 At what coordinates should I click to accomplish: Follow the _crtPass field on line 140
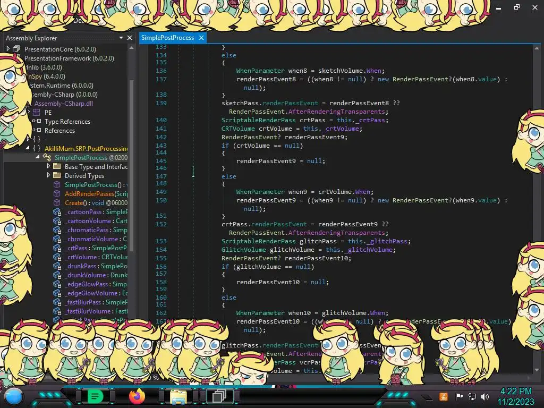pos(370,120)
